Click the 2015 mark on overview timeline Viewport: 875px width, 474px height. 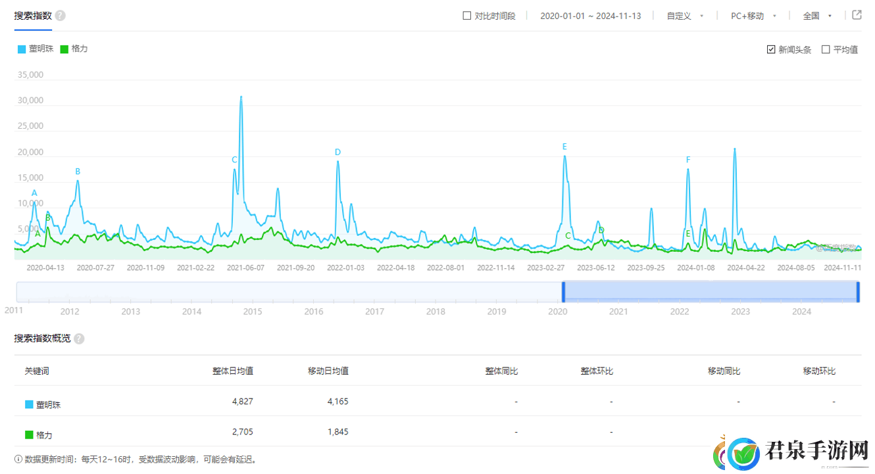(253, 312)
